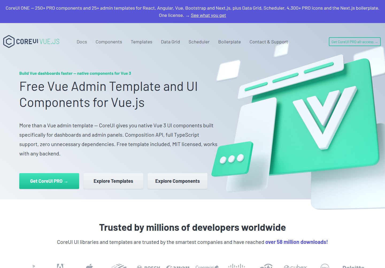Screen dimensions: 385x268
Task: Click the green Get CoreUI PRO button
Action: tap(49, 181)
